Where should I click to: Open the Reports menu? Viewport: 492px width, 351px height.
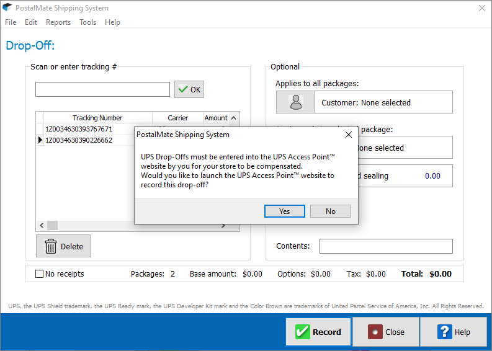point(58,22)
